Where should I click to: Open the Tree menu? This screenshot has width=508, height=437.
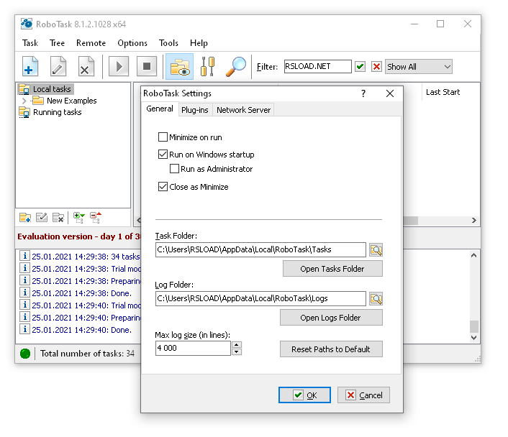coord(57,43)
